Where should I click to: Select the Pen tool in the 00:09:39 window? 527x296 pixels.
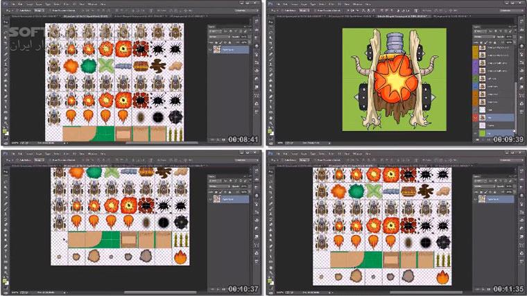pyautogui.click(x=271, y=96)
